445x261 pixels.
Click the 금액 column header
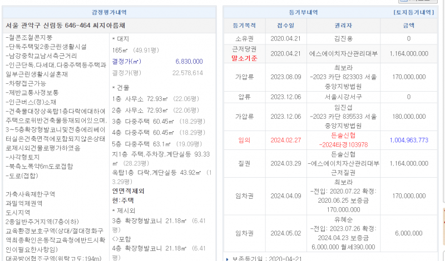pos(408,25)
